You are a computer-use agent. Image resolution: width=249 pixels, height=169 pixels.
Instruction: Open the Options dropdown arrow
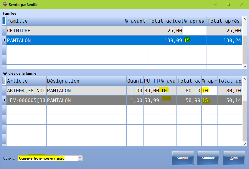pyautogui.click(x=80, y=158)
